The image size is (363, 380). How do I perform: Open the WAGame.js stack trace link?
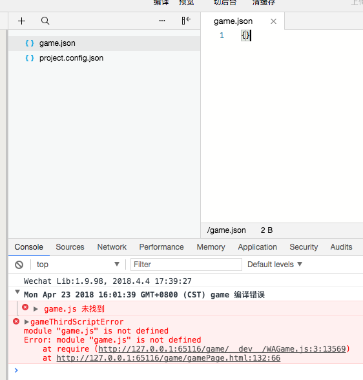click(x=222, y=349)
